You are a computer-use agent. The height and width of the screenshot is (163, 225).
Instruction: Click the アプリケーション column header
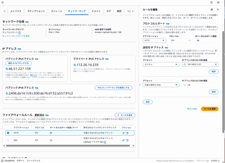pos(21,127)
